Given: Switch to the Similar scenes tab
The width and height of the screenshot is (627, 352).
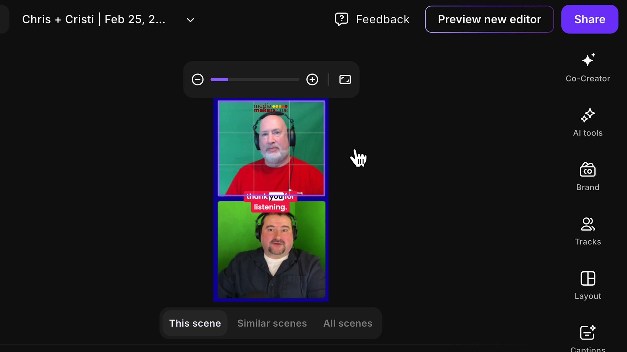Looking at the screenshot, I should 272,323.
